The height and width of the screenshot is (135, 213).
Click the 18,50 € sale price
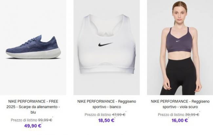pyautogui.click(x=106, y=120)
